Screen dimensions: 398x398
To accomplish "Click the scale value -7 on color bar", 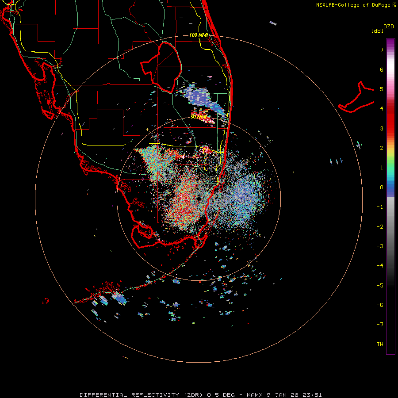I will [x=380, y=325].
